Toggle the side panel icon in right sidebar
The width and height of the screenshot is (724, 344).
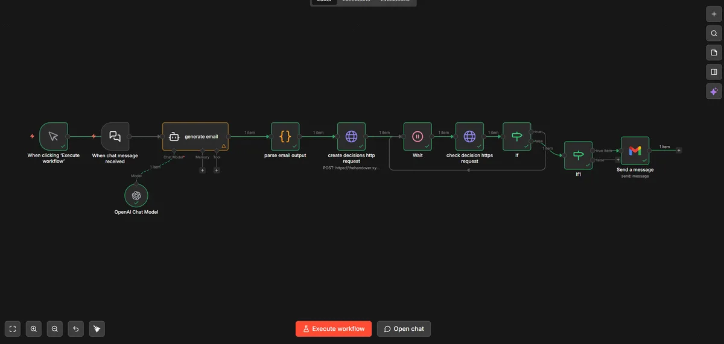coord(714,72)
